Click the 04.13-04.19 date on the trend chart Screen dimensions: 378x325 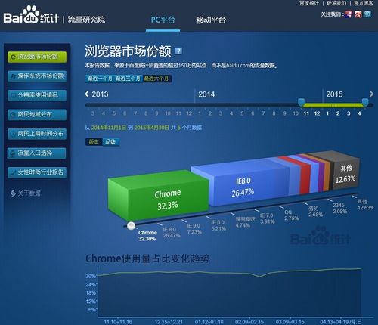click(333, 322)
